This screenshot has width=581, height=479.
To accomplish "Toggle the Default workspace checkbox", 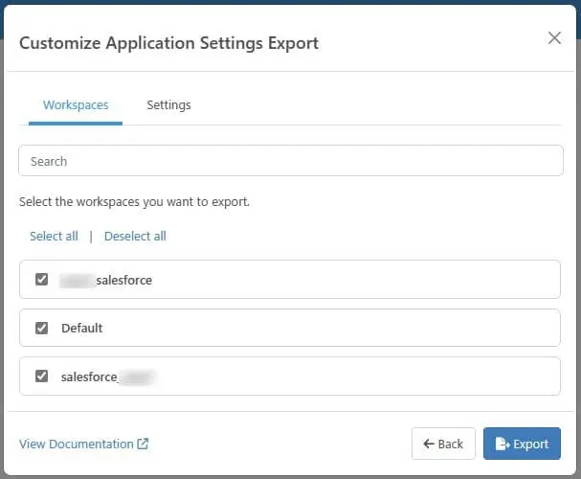I will coord(41,328).
